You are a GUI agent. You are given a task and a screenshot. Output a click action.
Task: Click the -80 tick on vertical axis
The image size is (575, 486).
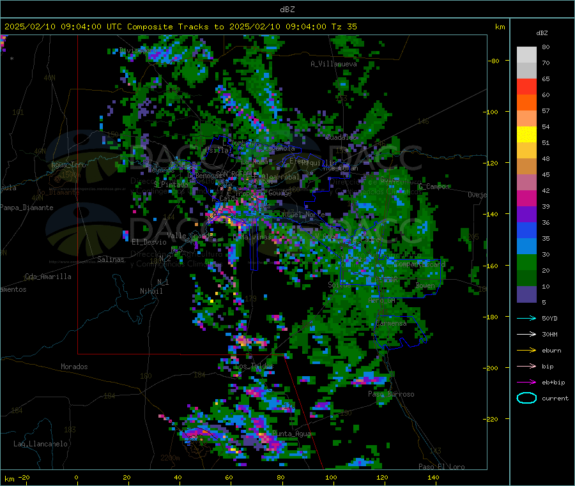493,61
